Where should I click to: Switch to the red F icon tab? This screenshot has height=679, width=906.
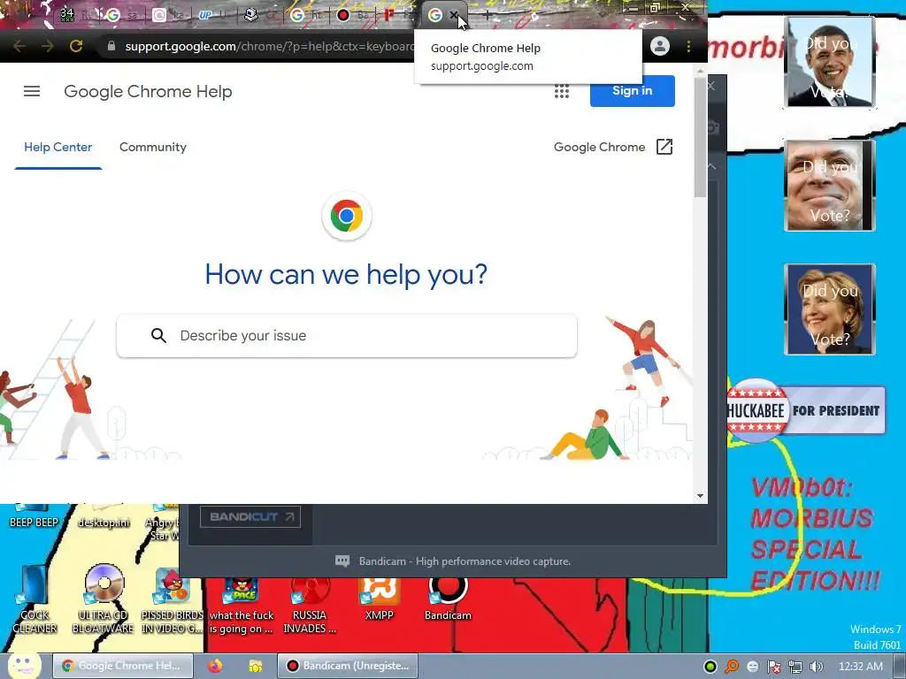click(x=389, y=15)
